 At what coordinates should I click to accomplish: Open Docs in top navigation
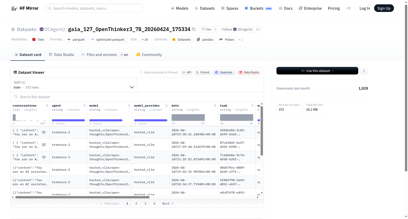(286, 8)
